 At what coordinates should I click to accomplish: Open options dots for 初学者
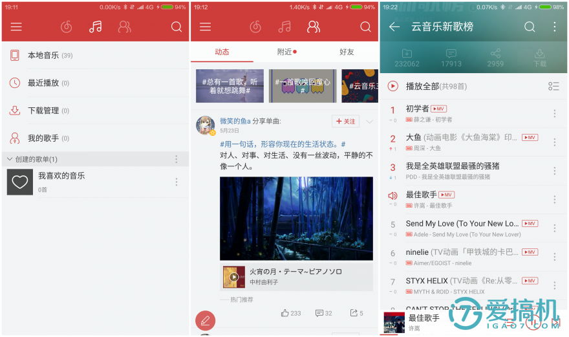[555, 114]
